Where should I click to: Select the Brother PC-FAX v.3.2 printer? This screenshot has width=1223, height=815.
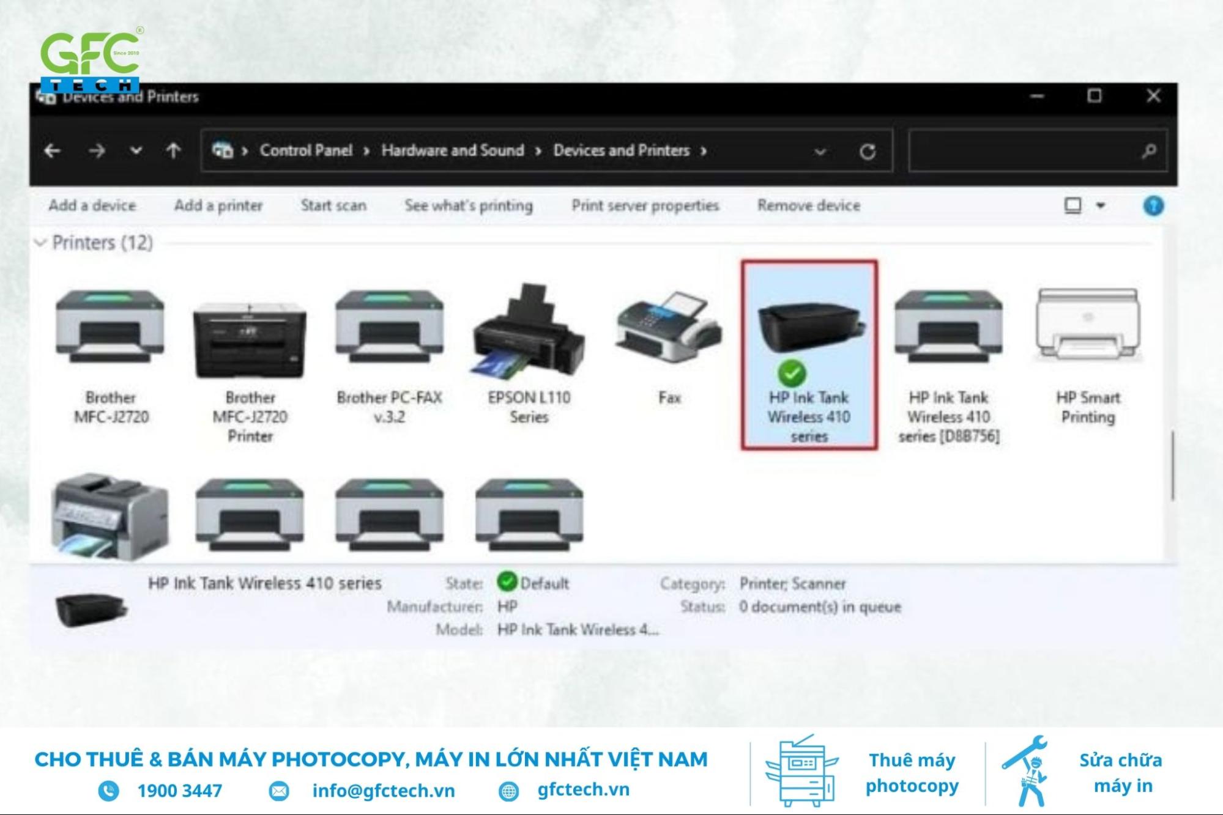[x=389, y=356]
